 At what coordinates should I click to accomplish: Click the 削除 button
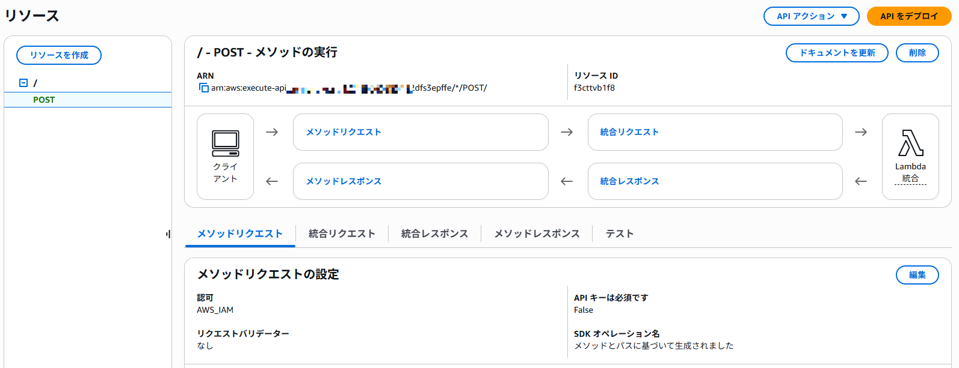tap(917, 53)
